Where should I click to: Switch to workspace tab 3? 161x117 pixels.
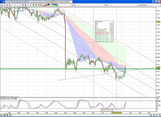tap(35, 2)
